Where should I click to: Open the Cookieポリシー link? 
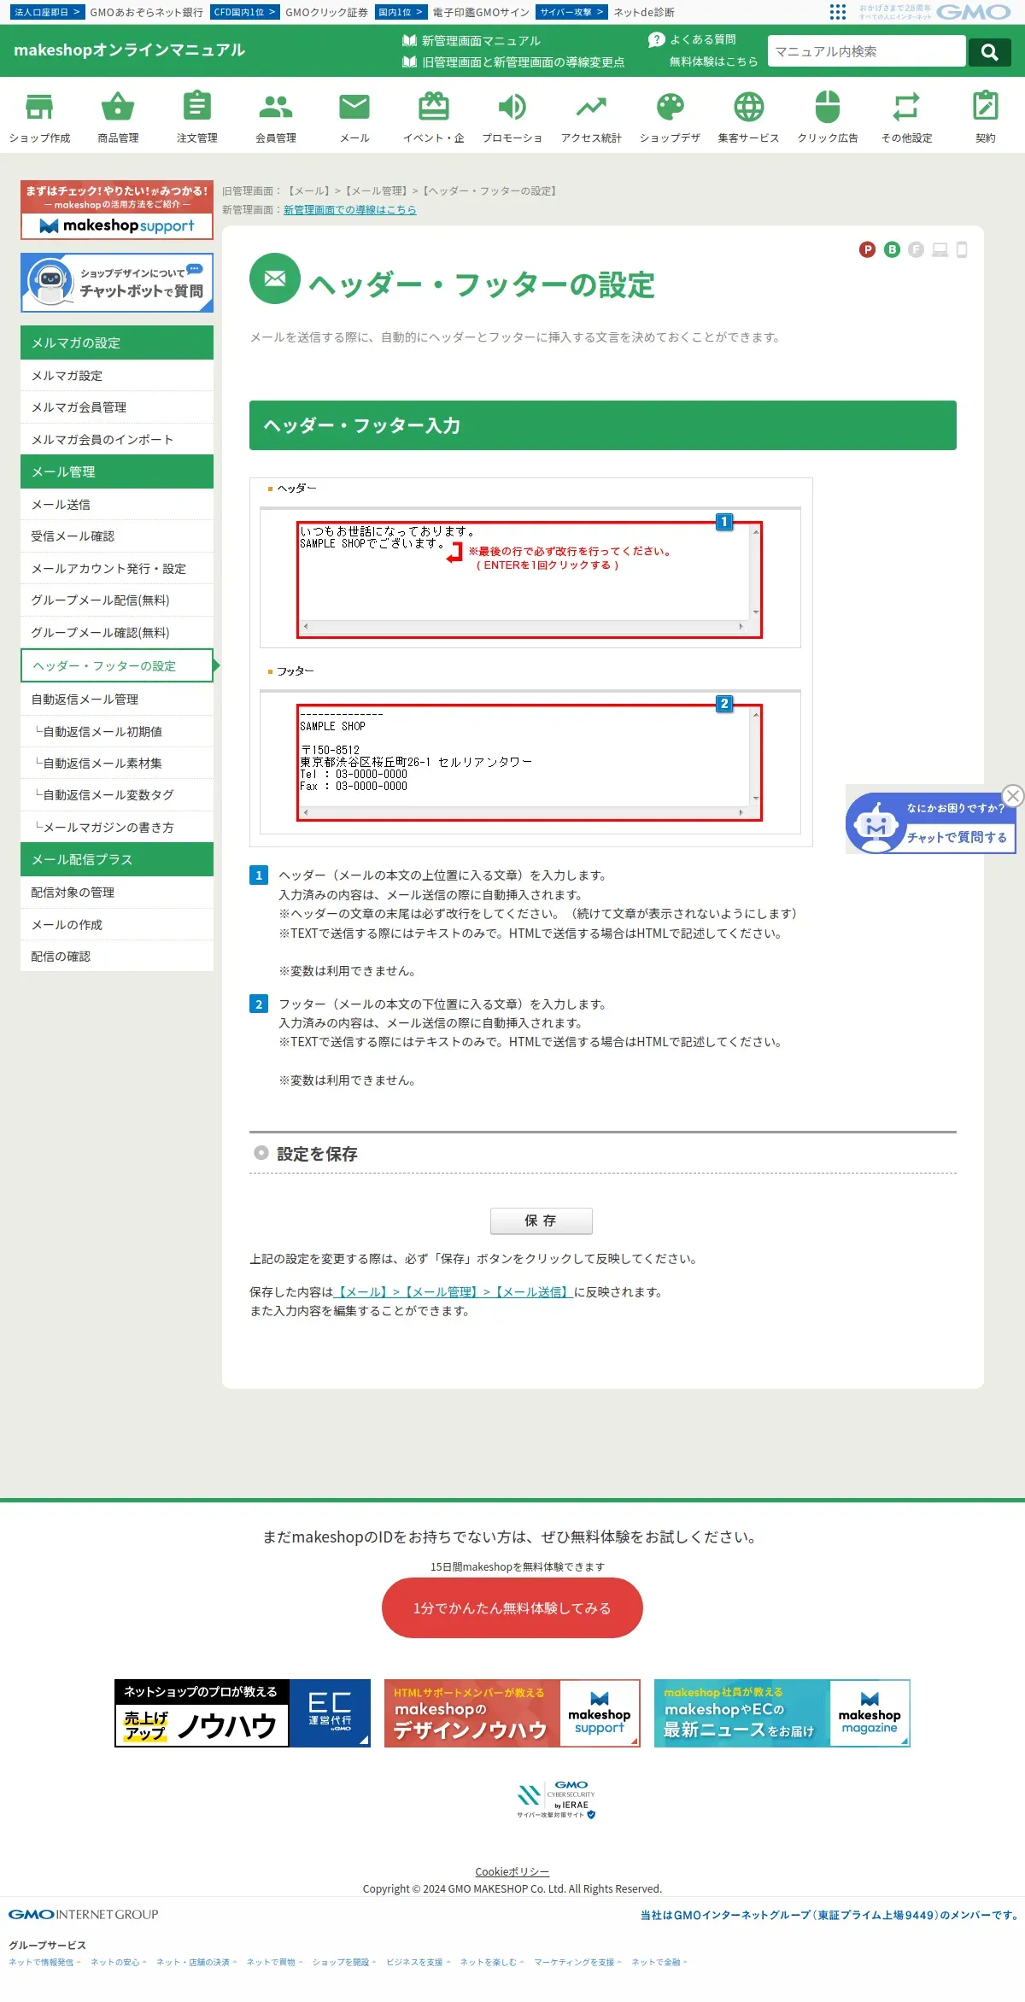512,1872
